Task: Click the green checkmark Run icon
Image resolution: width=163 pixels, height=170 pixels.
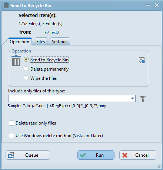Action: coord(83,155)
